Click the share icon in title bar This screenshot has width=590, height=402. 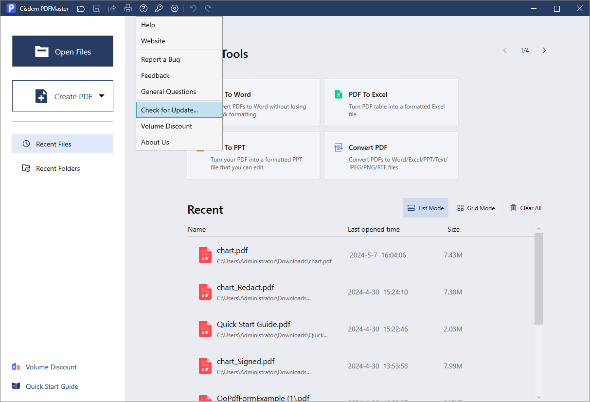[112, 8]
